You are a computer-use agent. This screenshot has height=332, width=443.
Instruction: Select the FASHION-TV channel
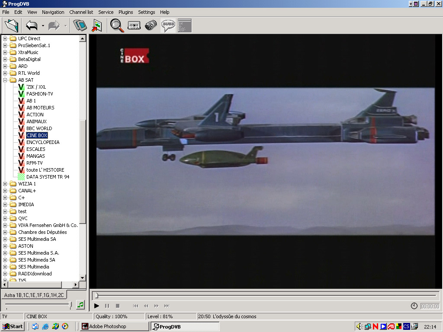click(x=39, y=94)
